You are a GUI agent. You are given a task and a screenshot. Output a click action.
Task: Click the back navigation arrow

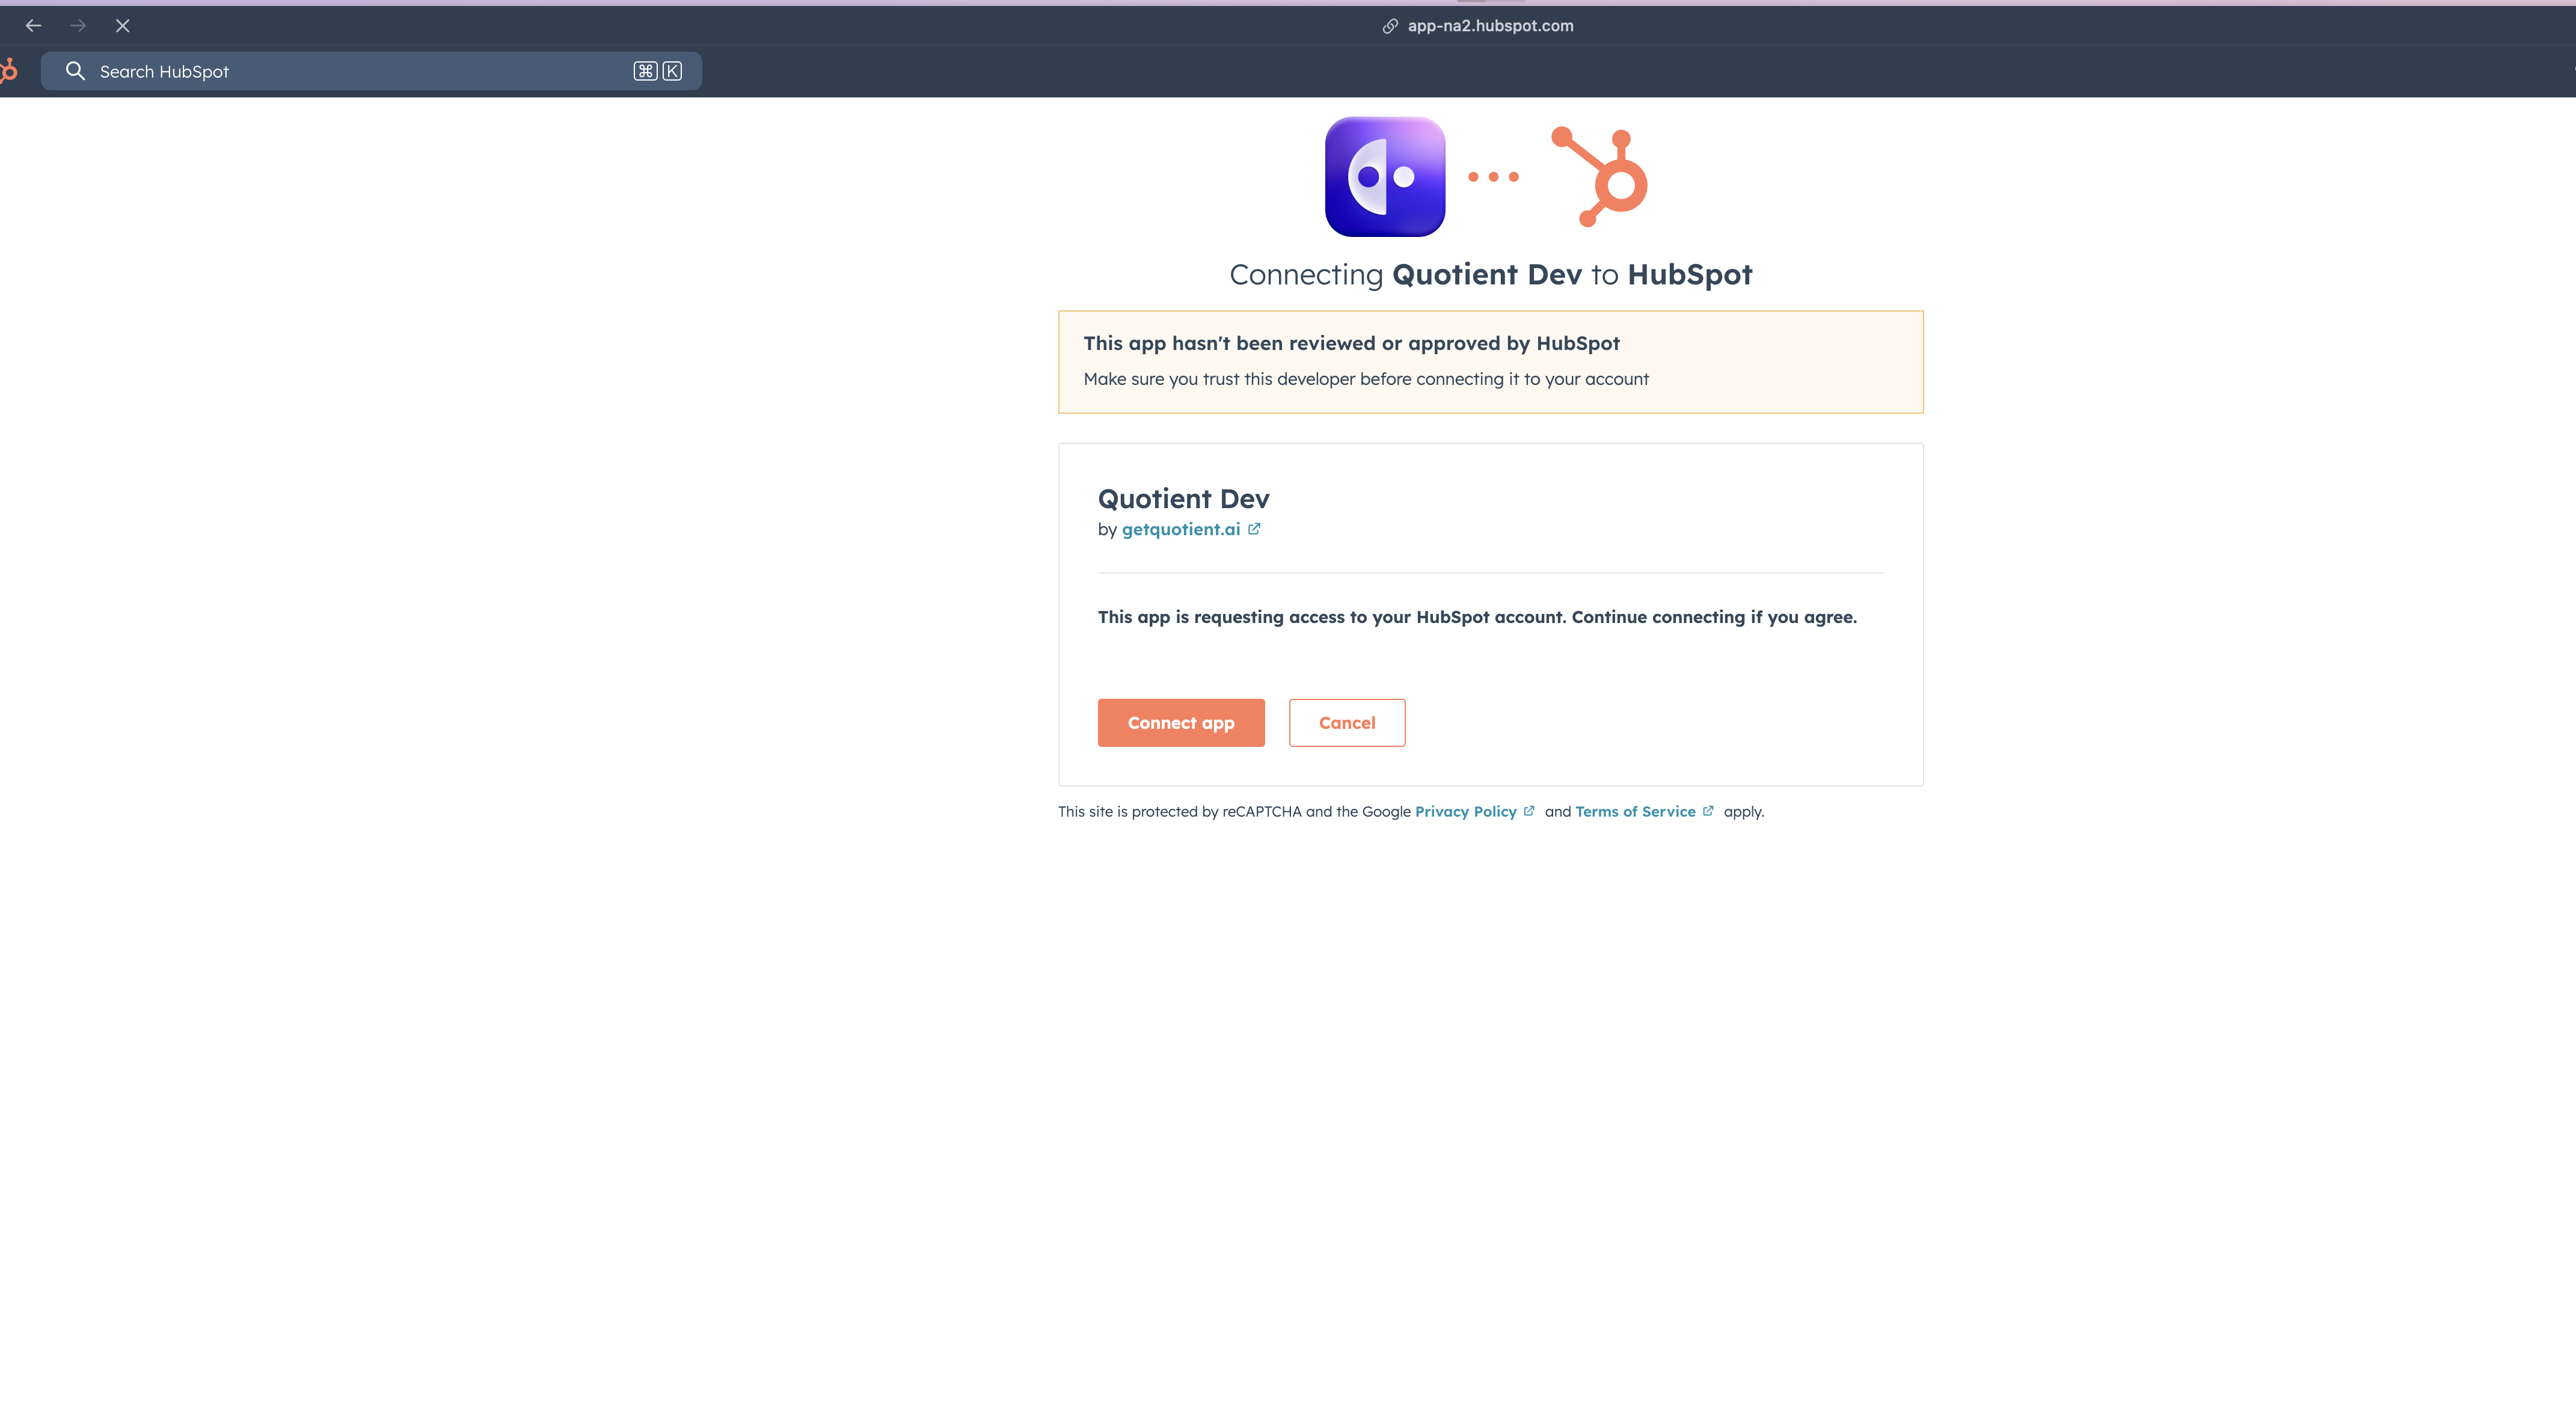click(x=34, y=26)
